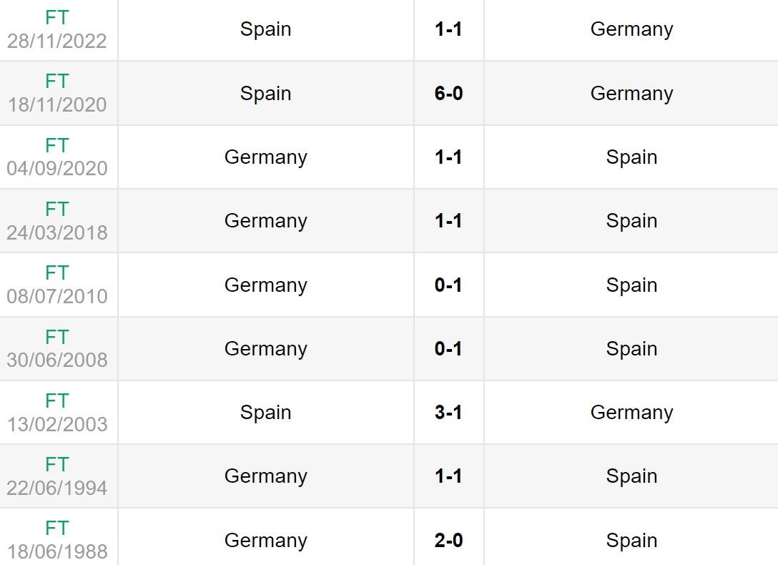Click the 30/06/2008 date cell
This screenshot has width=778, height=565.
click(x=57, y=360)
